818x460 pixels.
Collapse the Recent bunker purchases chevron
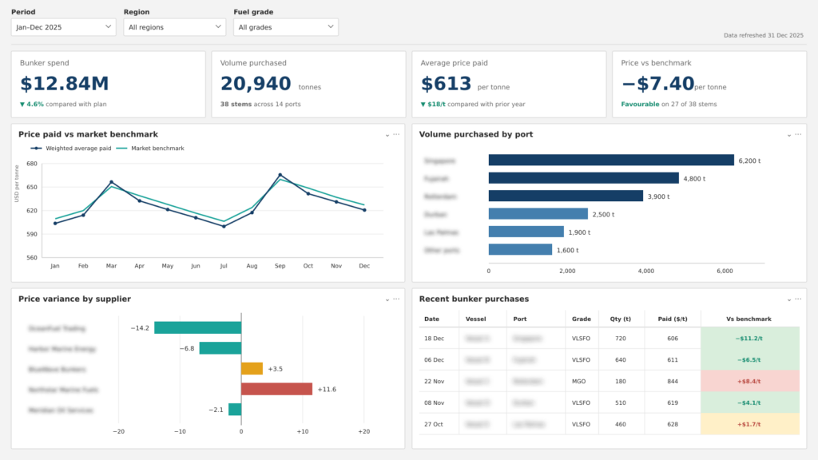click(788, 300)
